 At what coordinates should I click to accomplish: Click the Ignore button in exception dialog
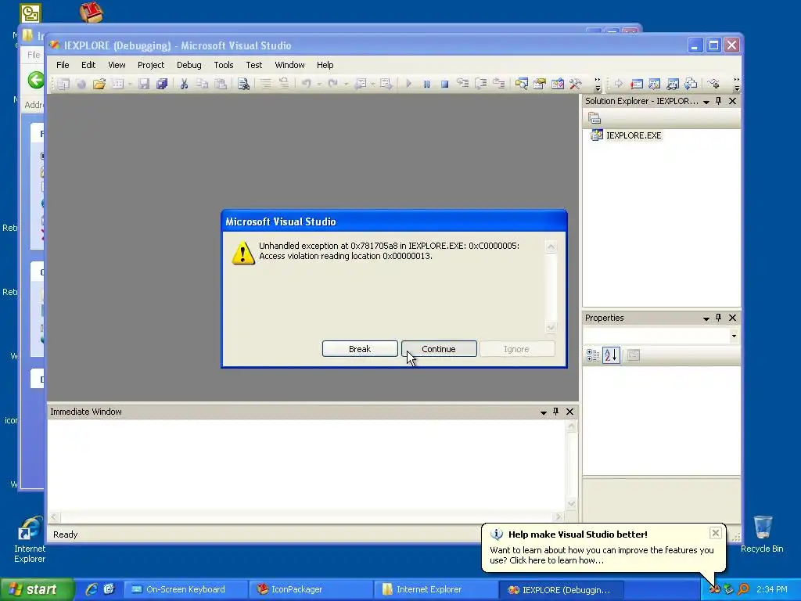tap(516, 349)
